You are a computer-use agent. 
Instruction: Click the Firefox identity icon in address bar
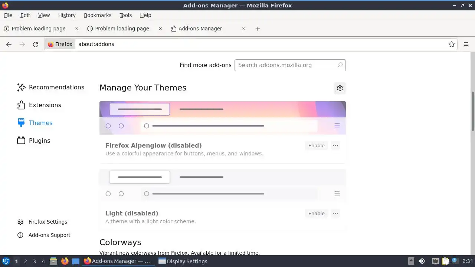60,44
